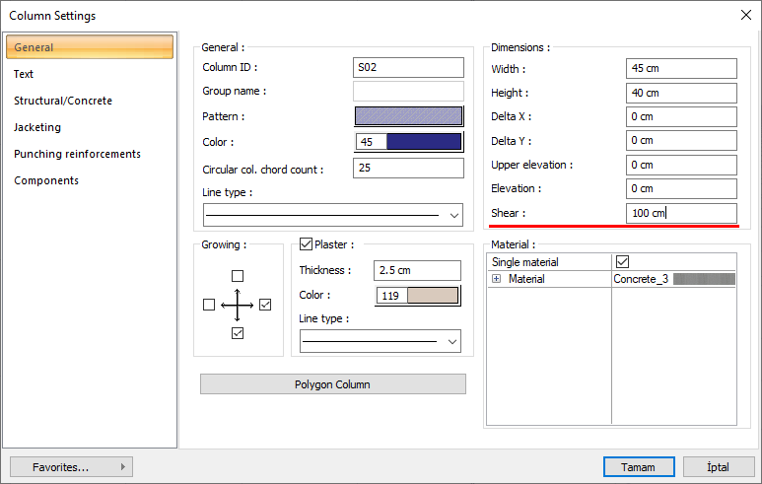Confirm with the Tamam button
The image size is (762, 484).
pos(639,466)
